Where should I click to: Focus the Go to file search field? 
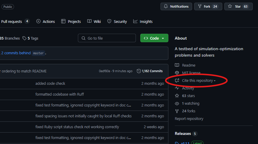[x=107, y=38]
